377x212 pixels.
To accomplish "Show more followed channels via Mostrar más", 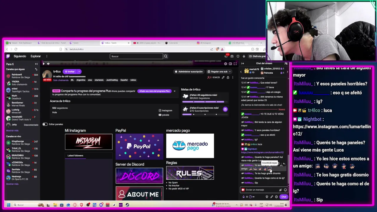I will coord(12,130).
